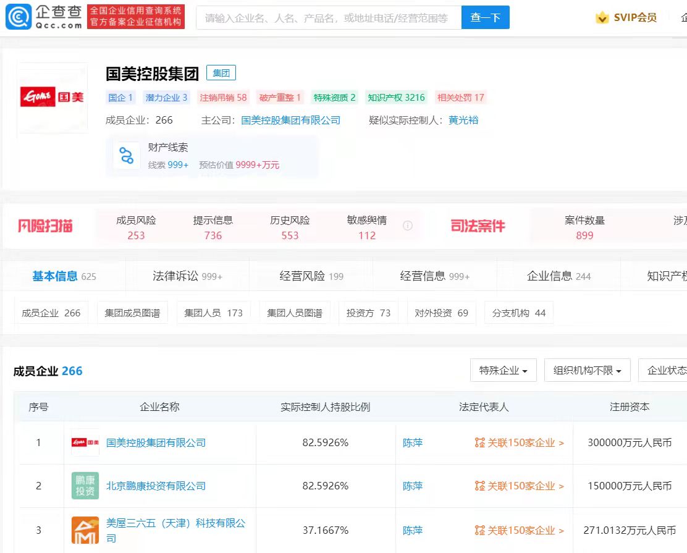Expand the 组织机构不限 dropdown
The height and width of the screenshot is (553, 687).
point(587,370)
